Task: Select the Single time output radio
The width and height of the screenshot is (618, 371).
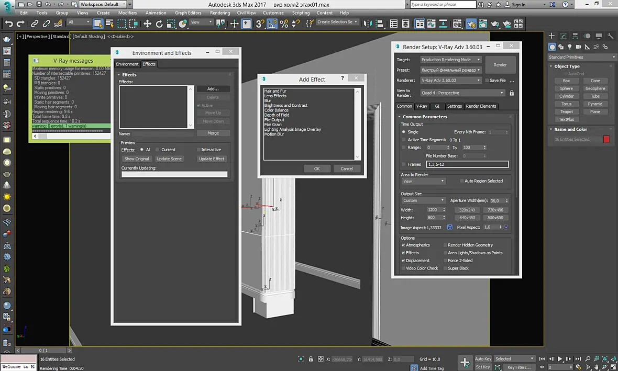Action: (404, 132)
